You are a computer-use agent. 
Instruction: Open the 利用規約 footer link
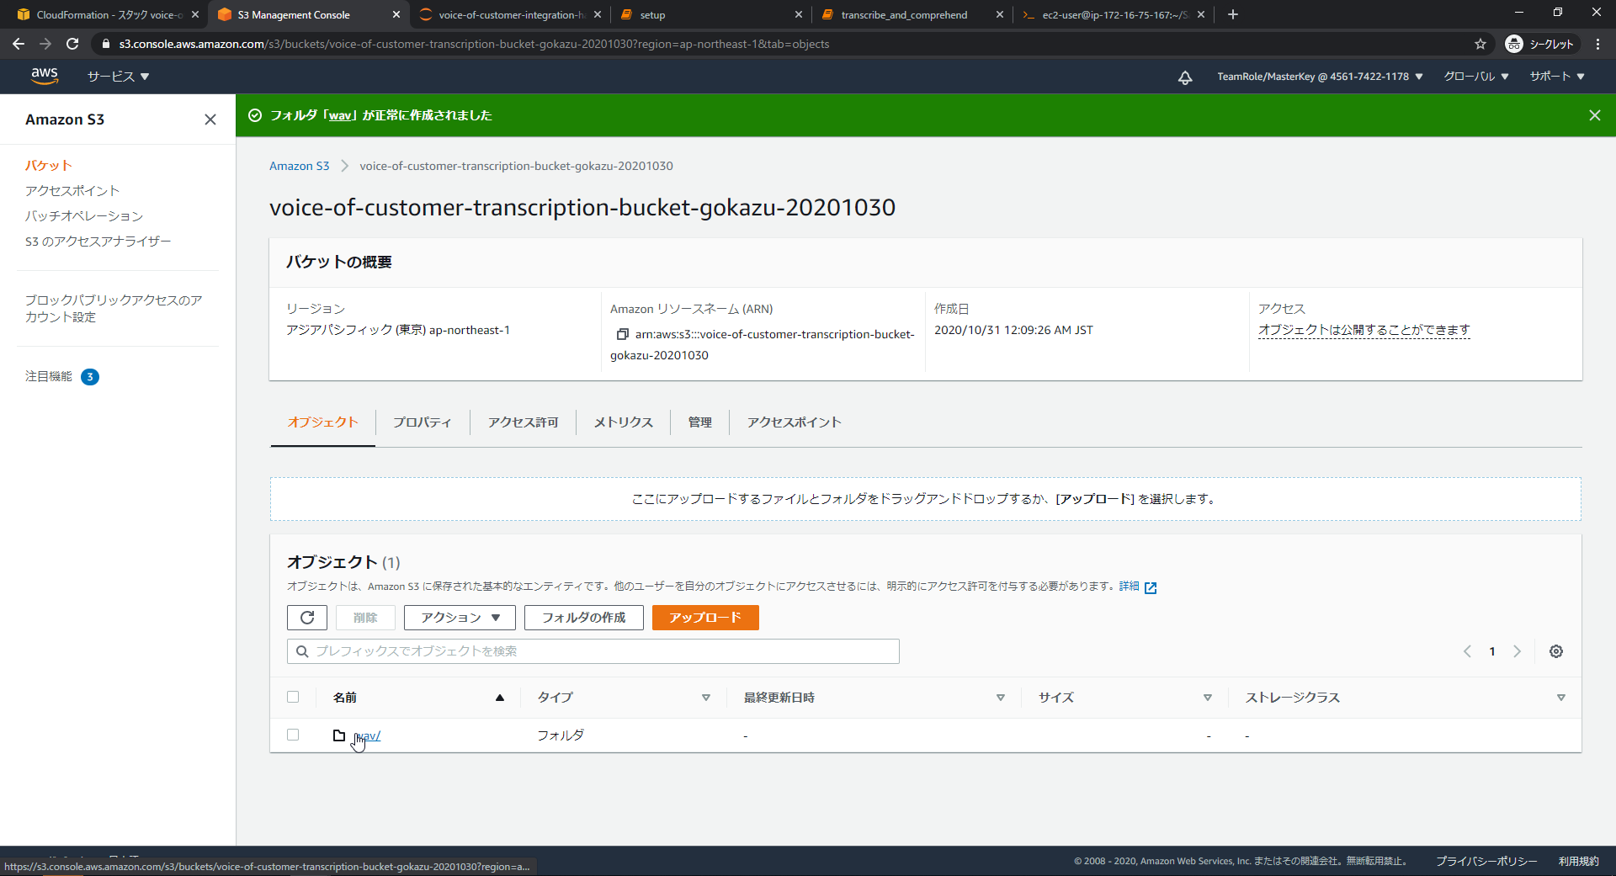1578,861
